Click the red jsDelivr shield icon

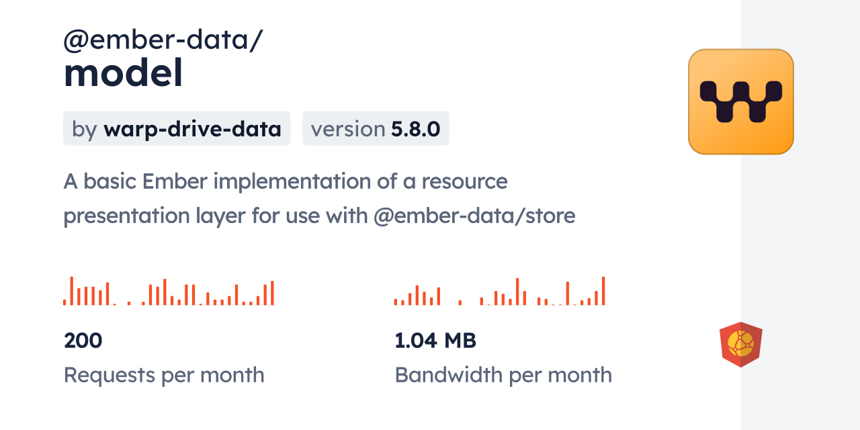coord(740,344)
